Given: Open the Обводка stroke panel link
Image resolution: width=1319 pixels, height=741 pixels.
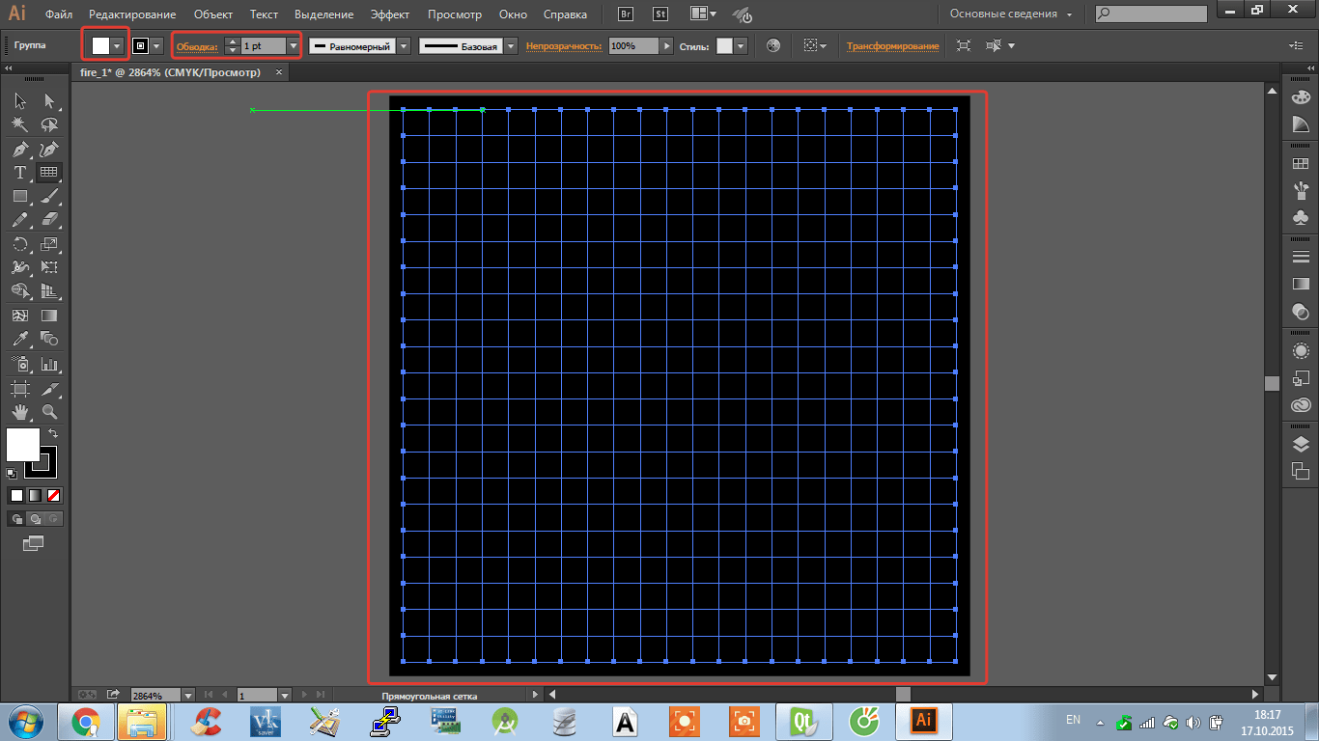Looking at the screenshot, I should coord(197,46).
